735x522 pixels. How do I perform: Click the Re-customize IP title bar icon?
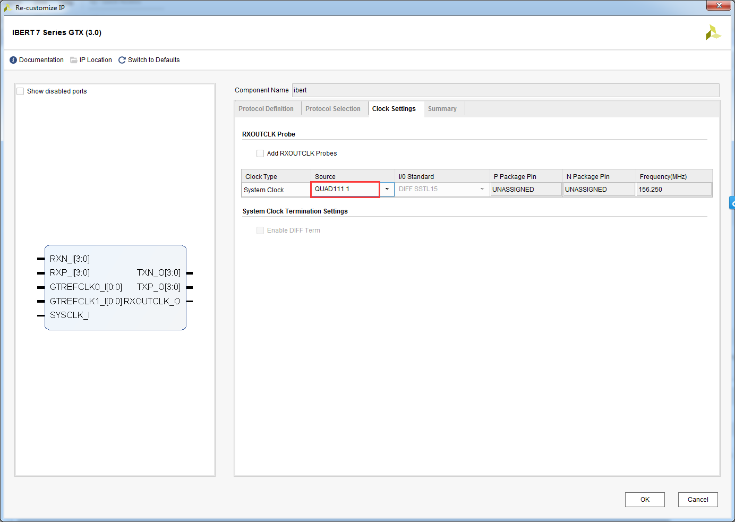[x=8, y=8]
